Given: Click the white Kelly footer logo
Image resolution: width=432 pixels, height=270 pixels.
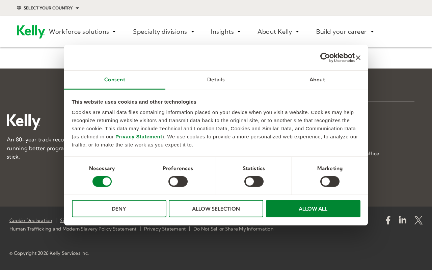Looking at the screenshot, I should pyautogui.click(x=24, y=122).
